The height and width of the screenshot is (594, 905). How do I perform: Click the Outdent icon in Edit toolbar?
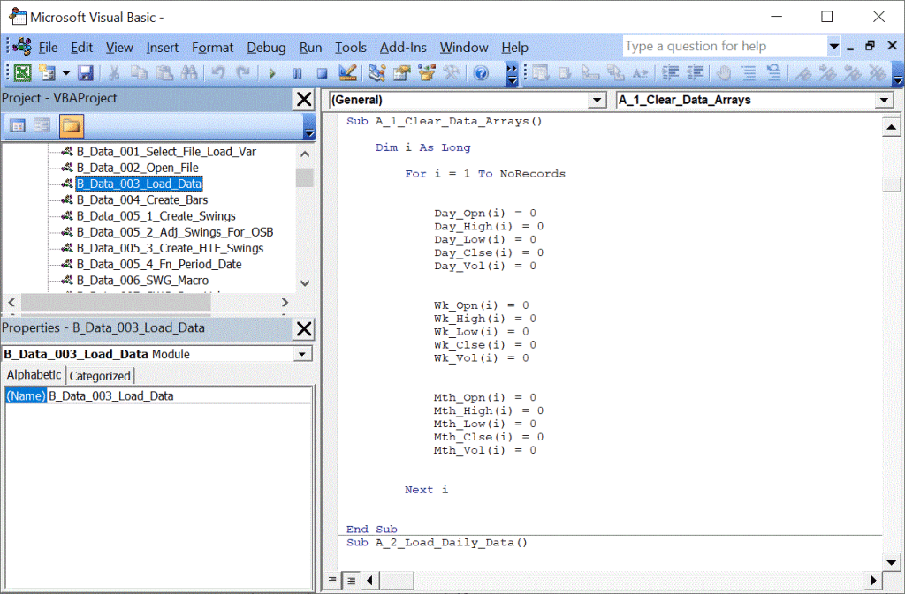coord(696,72)
